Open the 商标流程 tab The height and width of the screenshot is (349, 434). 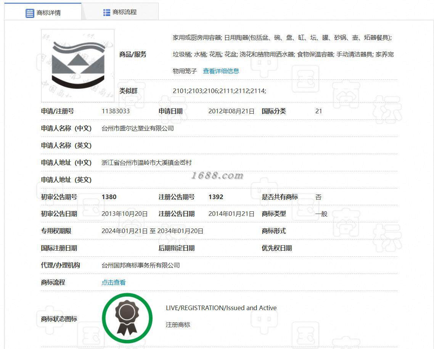pos(120,12)
